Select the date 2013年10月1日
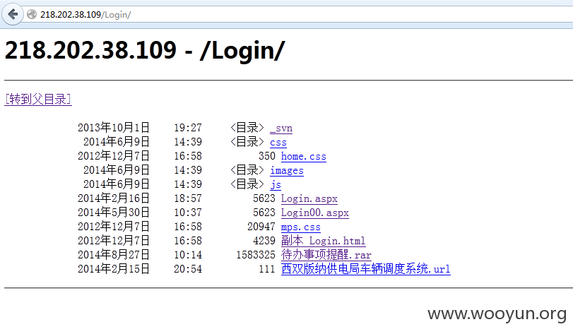Image resolution: width=573 pixels, height=334 pixels. click(x=114, y=128)
